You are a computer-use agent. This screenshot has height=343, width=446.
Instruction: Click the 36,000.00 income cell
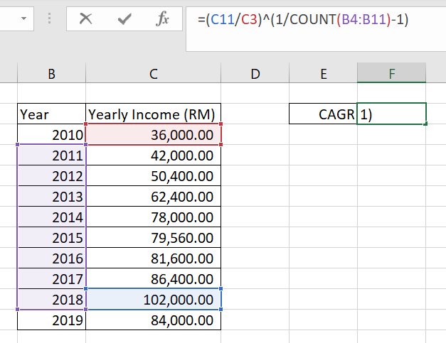pos(154,135)
